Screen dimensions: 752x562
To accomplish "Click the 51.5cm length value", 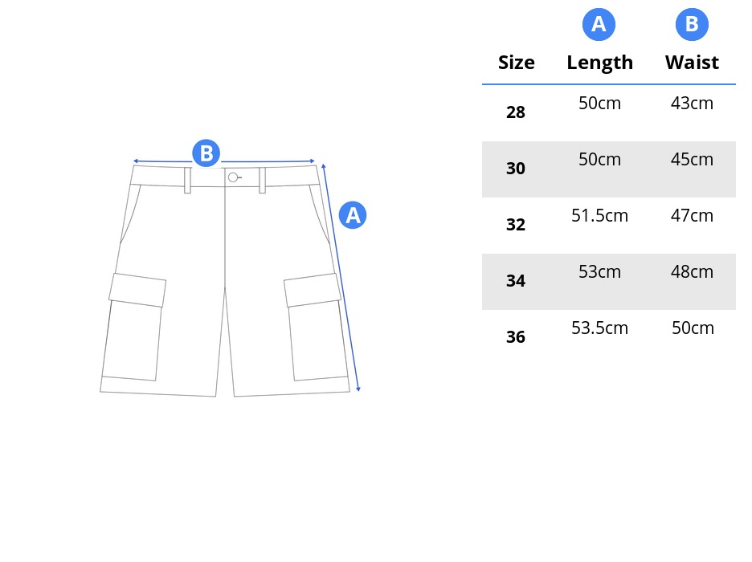I will [599, 216].
